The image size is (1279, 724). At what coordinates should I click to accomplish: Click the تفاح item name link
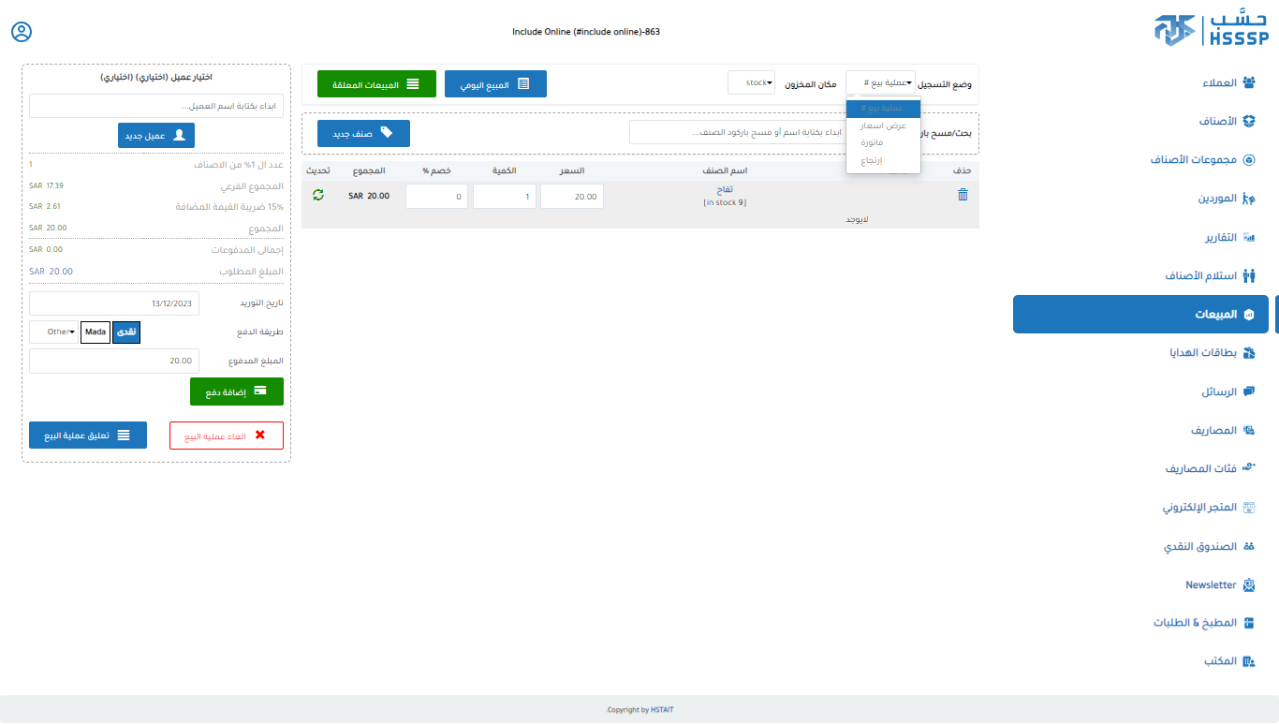tap(725, 190)
